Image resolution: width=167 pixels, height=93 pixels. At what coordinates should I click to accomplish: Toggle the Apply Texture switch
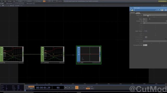pyautogui.click(x=145, y=31)
